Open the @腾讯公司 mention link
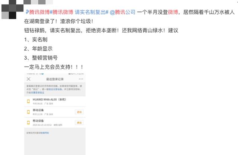The width and height of the screenshot is (238, 155). pyautogui.click(x=122, y=12)
